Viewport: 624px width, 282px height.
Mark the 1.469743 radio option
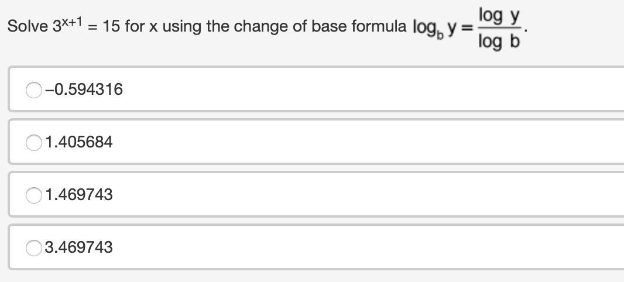[x=33, y=195]
